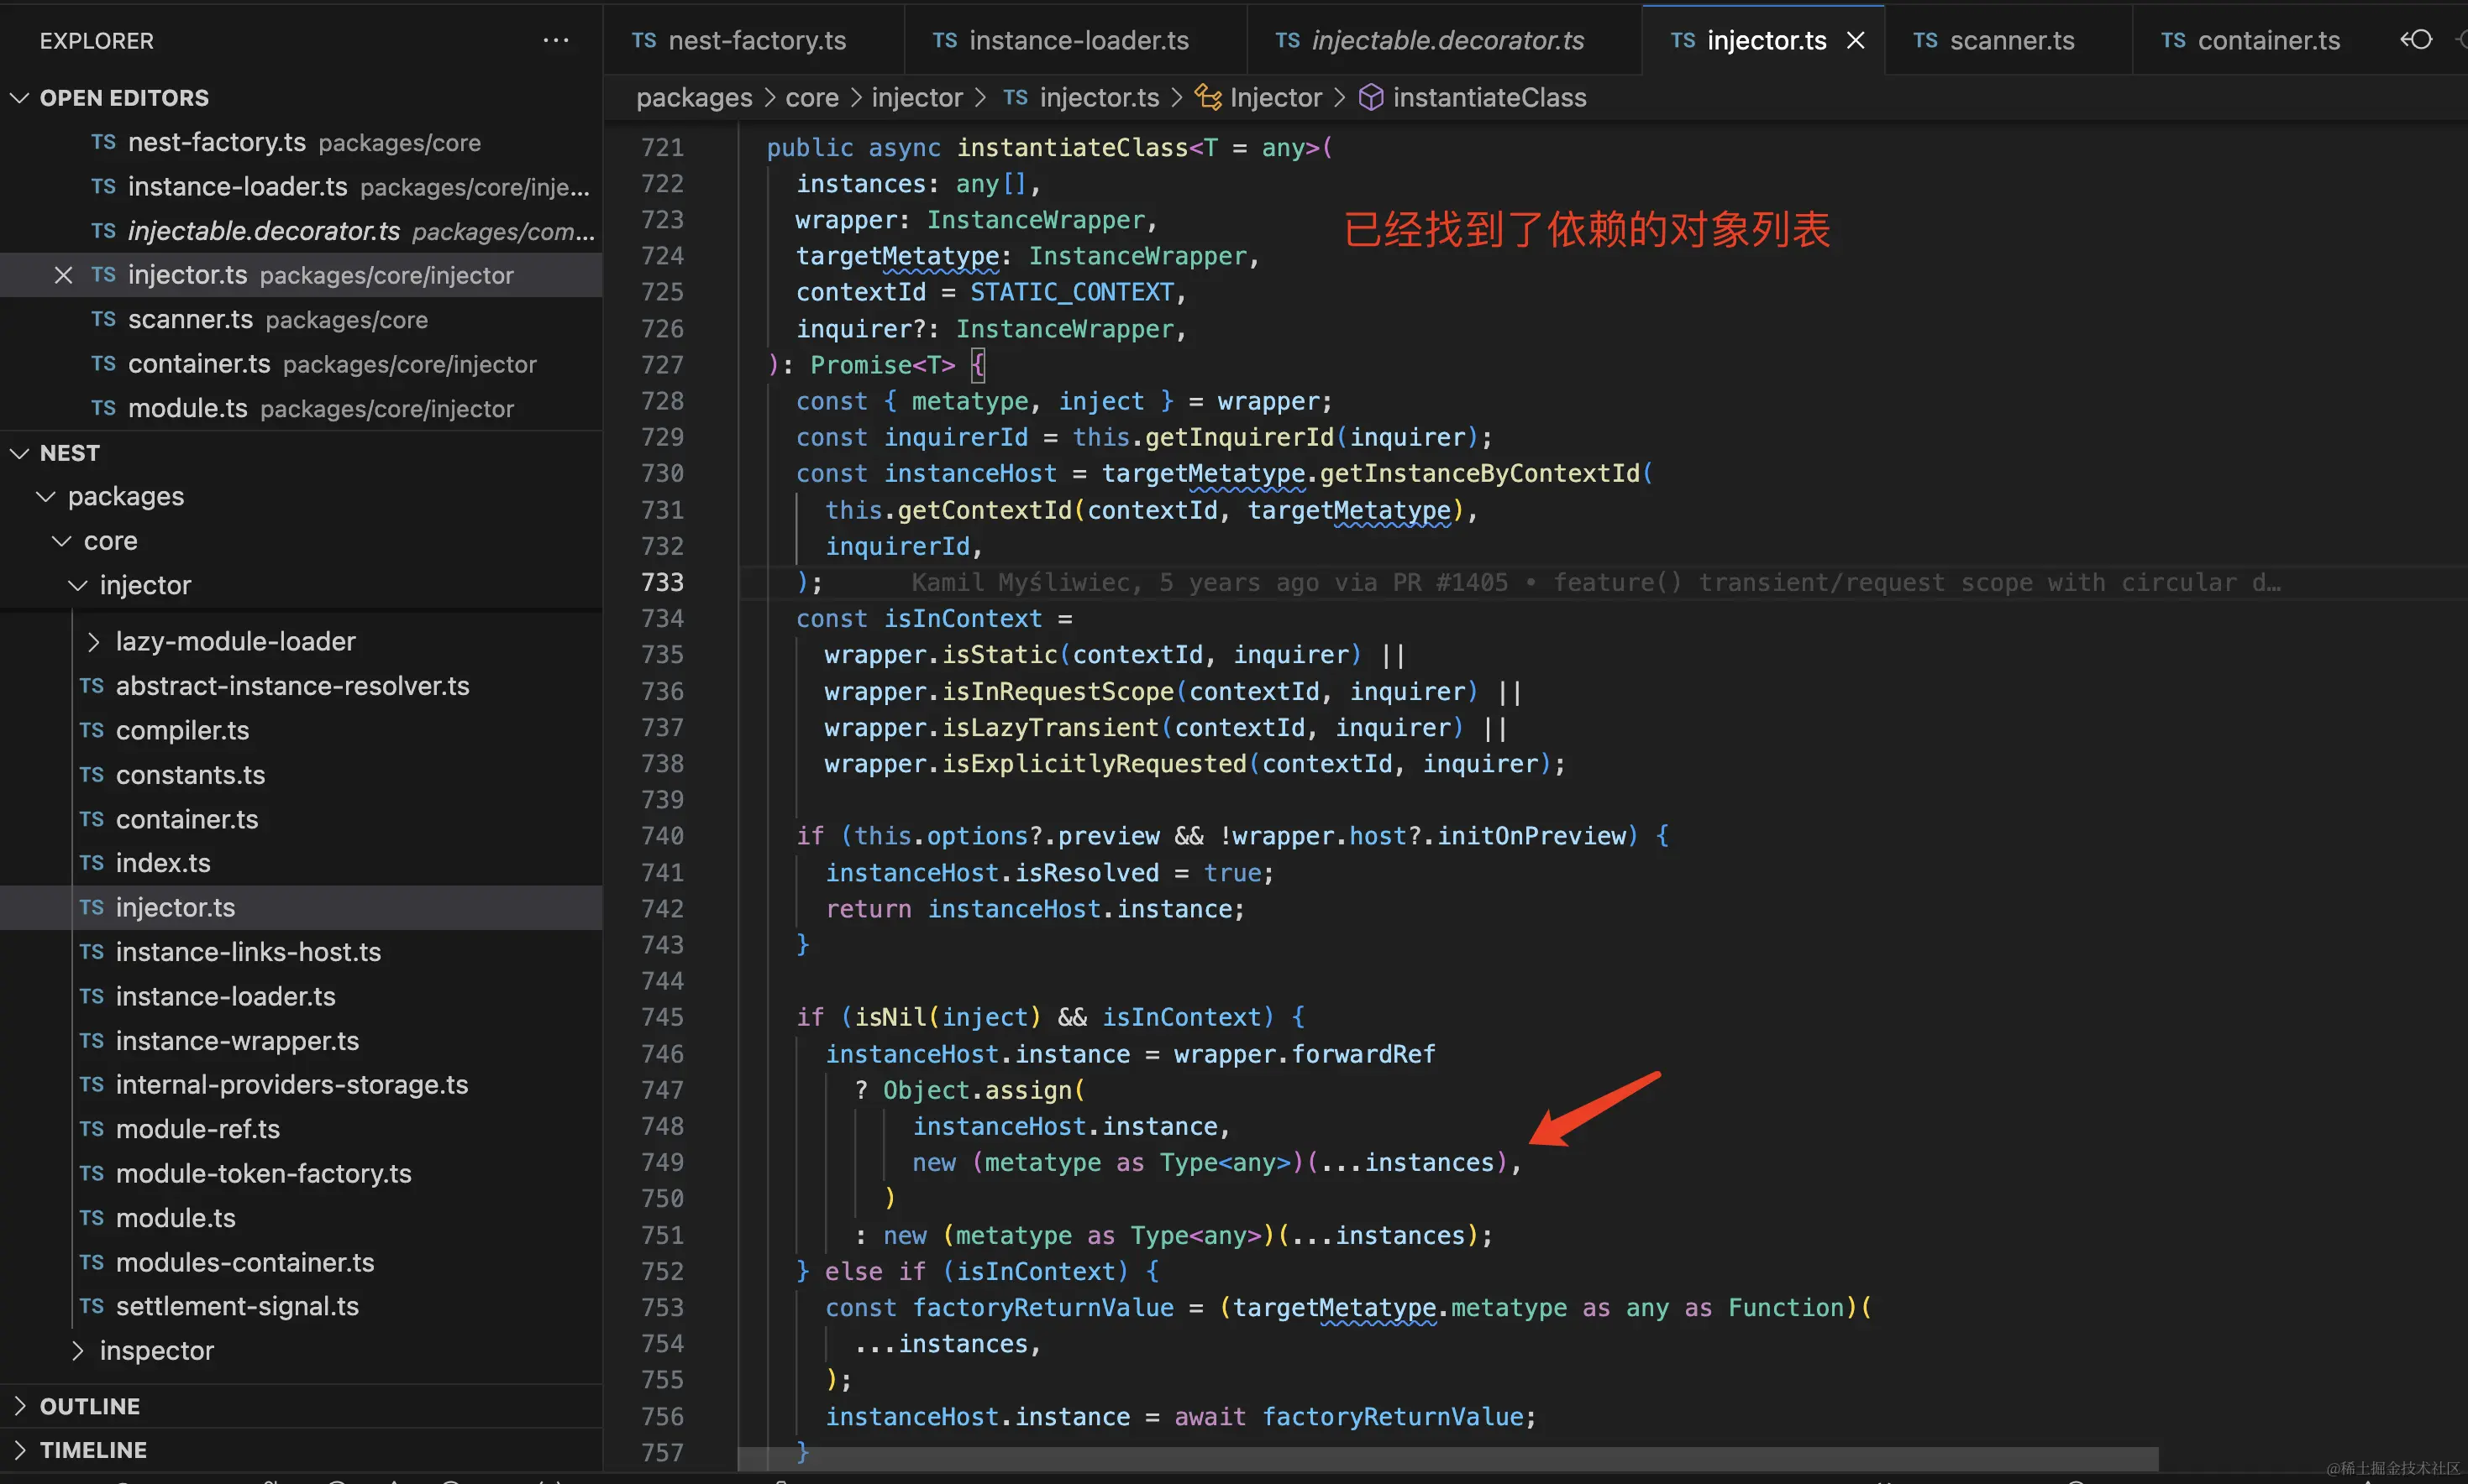Click the instantiateClass method cube icon

pyautogui.click(x=1371, y=98)
